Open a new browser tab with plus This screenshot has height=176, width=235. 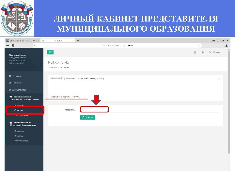[78, 40]
